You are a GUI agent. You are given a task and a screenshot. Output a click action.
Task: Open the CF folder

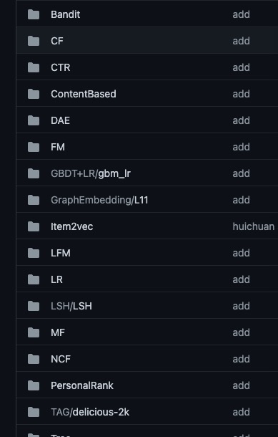[x=57, y=41]
